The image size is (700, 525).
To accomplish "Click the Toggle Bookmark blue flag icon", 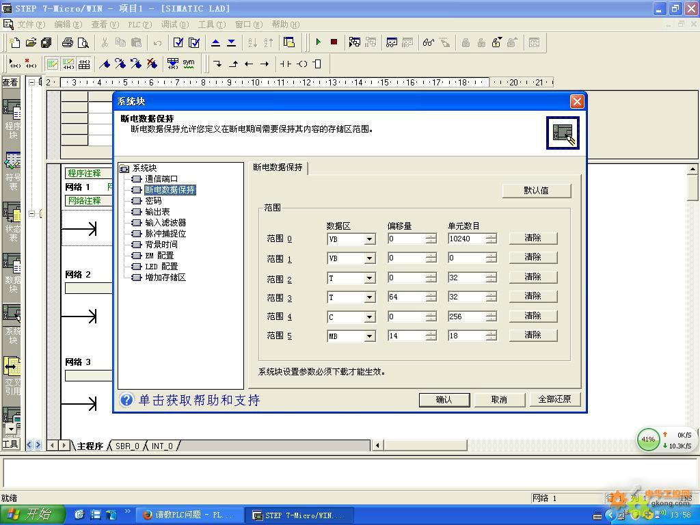I will [x=105, y=64].
